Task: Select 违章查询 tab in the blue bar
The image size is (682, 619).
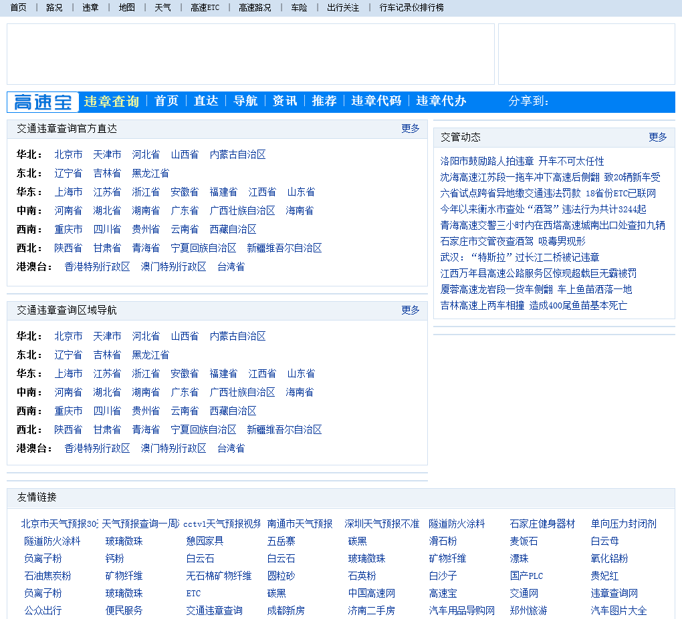Action: coord(112,101)
